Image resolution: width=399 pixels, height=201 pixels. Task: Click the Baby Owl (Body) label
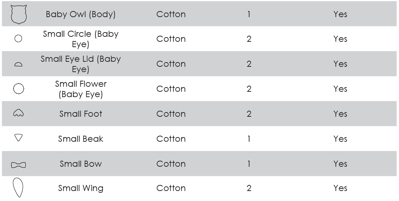[x=81, y=14]
